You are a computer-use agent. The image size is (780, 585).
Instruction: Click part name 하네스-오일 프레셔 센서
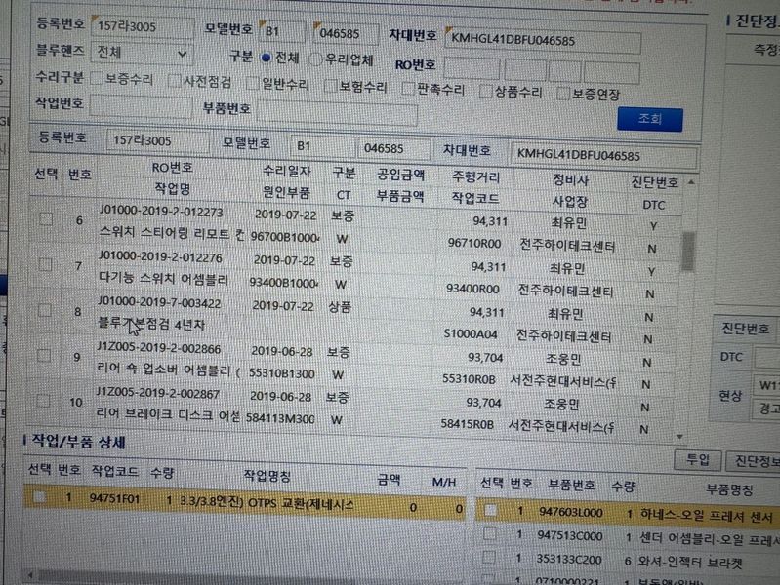click(706, 516)
